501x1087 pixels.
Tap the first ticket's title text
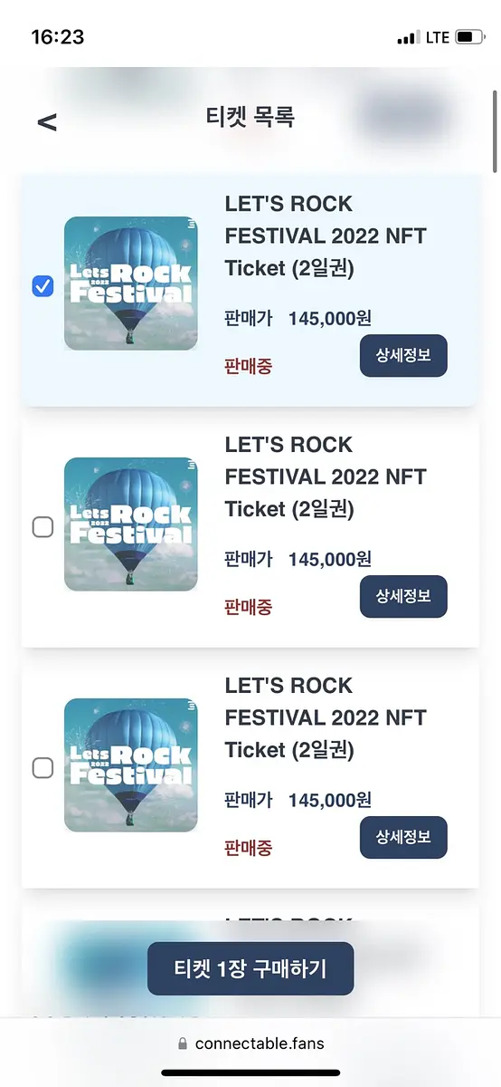pos(326,236)
